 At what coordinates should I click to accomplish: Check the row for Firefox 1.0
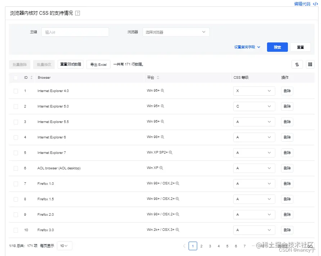16,184
